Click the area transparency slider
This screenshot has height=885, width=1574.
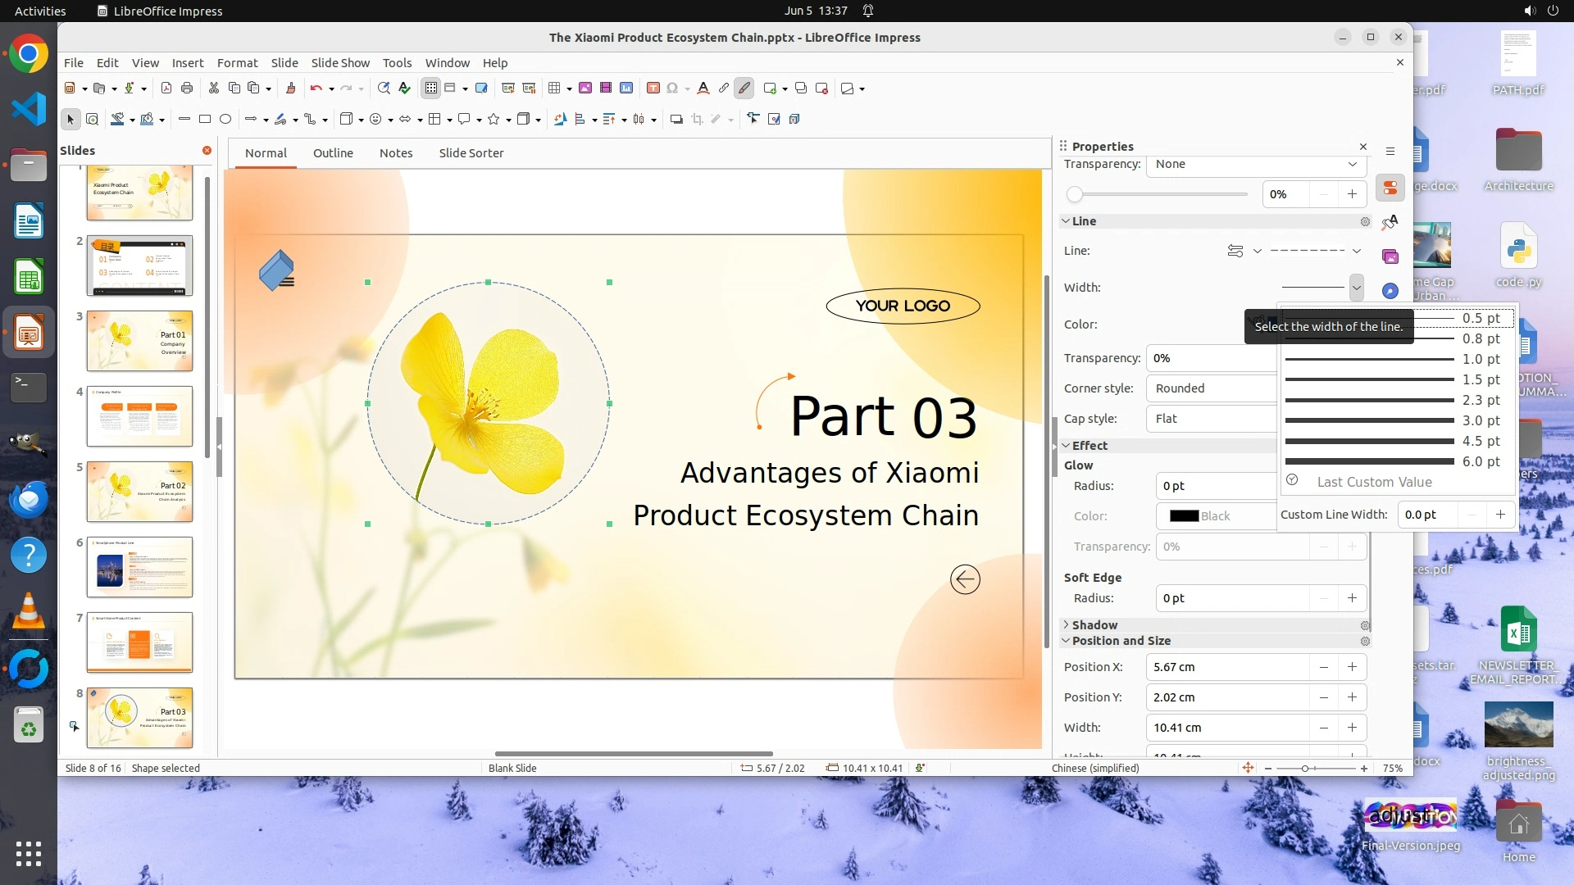click(x=1158, y=195)
